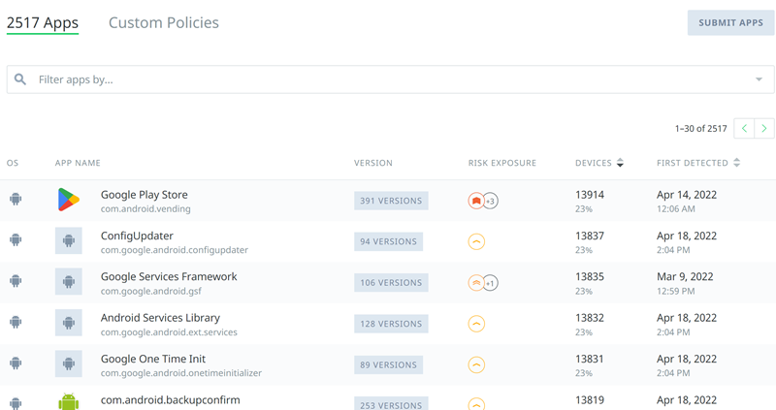Click into the Filter apps by field
776x410 pixels.
point(390,79)
